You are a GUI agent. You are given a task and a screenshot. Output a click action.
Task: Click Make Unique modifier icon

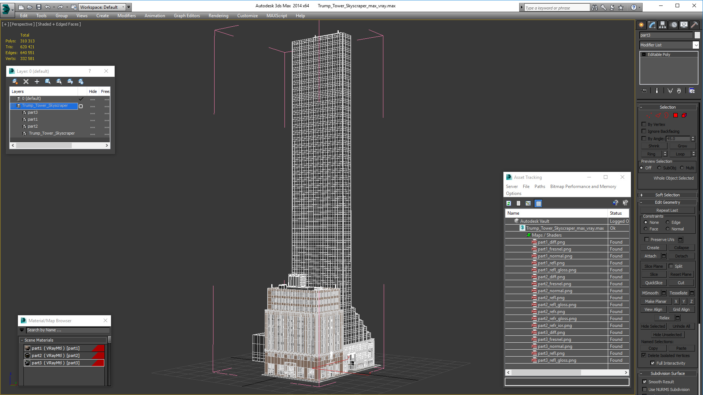(x=670, y=91)
